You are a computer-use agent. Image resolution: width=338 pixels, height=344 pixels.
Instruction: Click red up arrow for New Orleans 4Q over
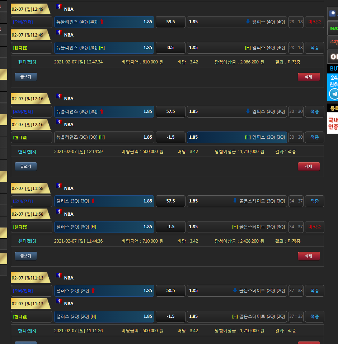point(102,22)
